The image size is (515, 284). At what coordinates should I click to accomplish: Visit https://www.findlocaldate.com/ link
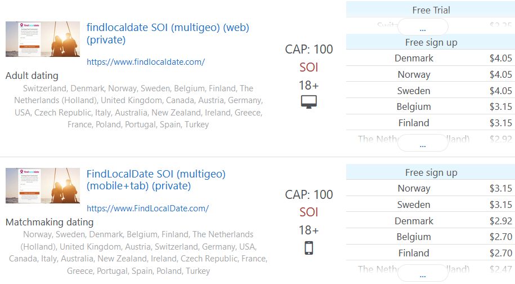pos(146,62)
